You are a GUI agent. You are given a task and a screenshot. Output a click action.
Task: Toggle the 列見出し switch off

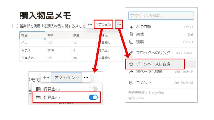tap(93, 97)
